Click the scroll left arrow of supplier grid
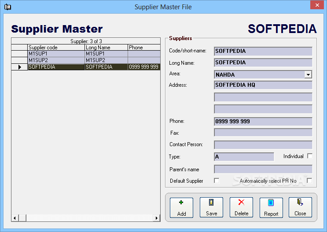 (15, 218)
